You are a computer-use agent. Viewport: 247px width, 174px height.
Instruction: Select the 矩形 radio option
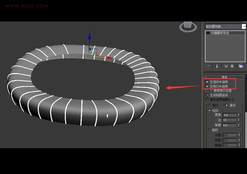[x=209, y=130]
